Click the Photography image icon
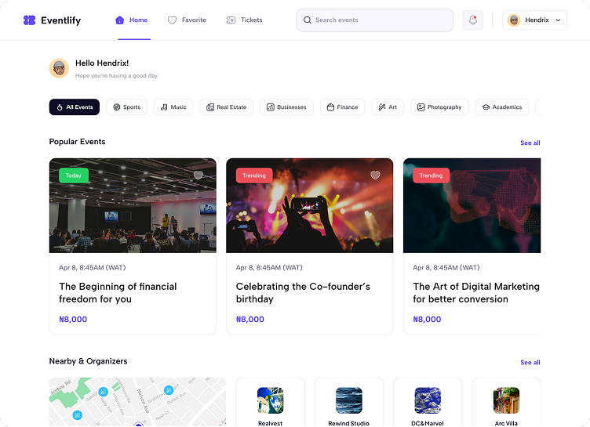Screen dimensions: 590x427 coord(421,107)
